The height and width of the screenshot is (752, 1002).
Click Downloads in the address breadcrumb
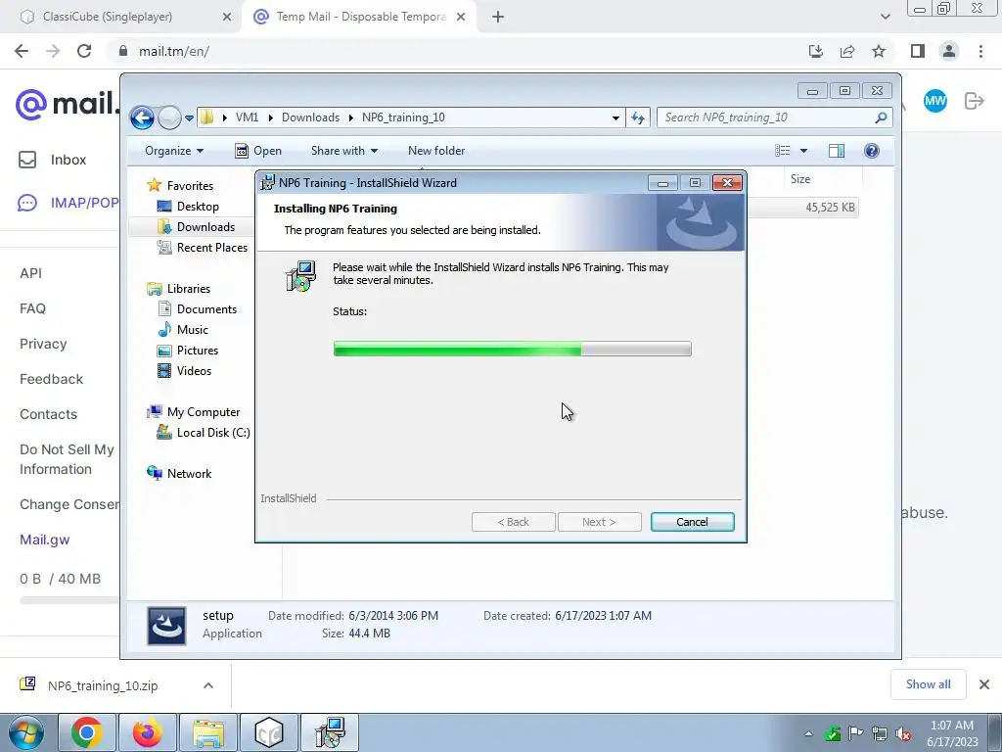tap(310, 117)
